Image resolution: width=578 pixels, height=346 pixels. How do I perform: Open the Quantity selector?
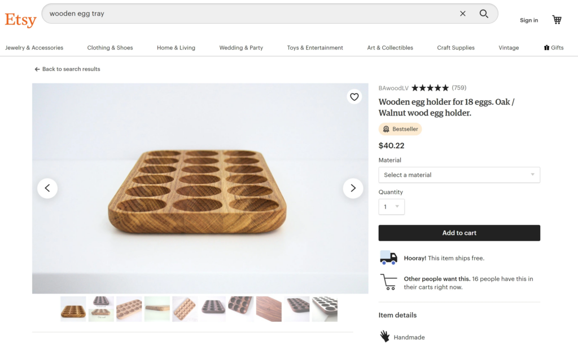pyautogui.click(x=391, y=207)
